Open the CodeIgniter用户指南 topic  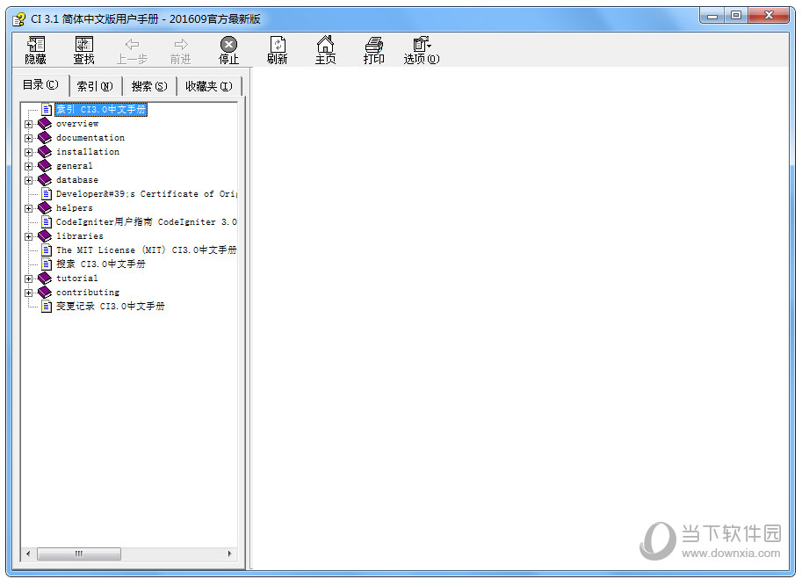click(147, 222)
